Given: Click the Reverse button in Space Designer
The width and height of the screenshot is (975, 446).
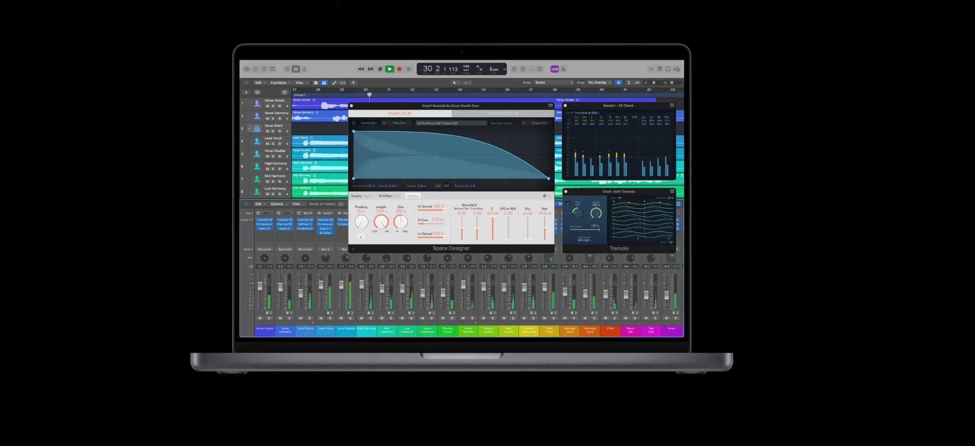Looking at the screenshot, I should click(413, 196).
